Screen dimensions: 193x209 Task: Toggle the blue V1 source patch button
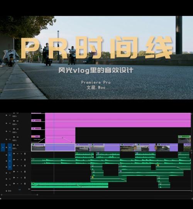(3, 147)
